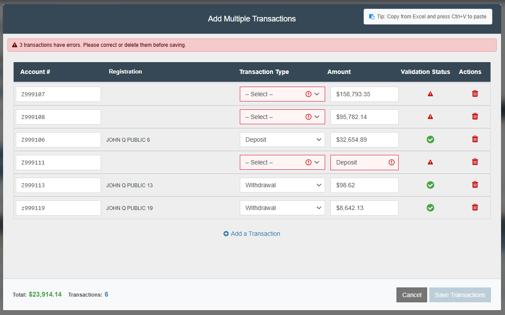
Task: Click the $23,914.14 total value
Action: coord(45,294)
